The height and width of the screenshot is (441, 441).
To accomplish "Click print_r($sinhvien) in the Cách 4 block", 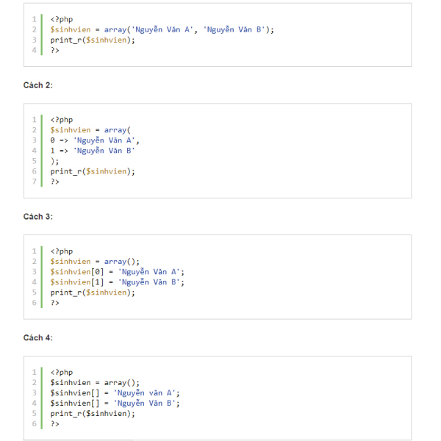I will point(93,414).
